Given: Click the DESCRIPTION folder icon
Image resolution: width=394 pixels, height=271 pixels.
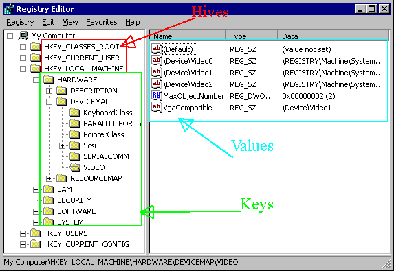Looking at the screenshot, I should point(62,91).
